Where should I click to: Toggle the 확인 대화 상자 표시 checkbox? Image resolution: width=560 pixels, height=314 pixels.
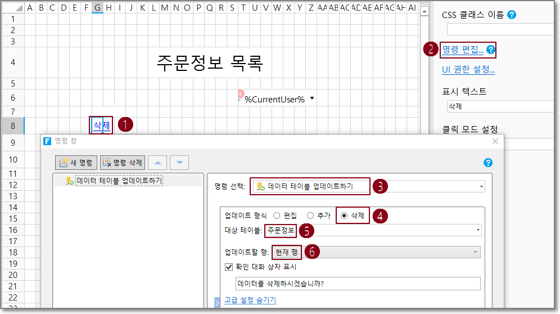(228, 267)
